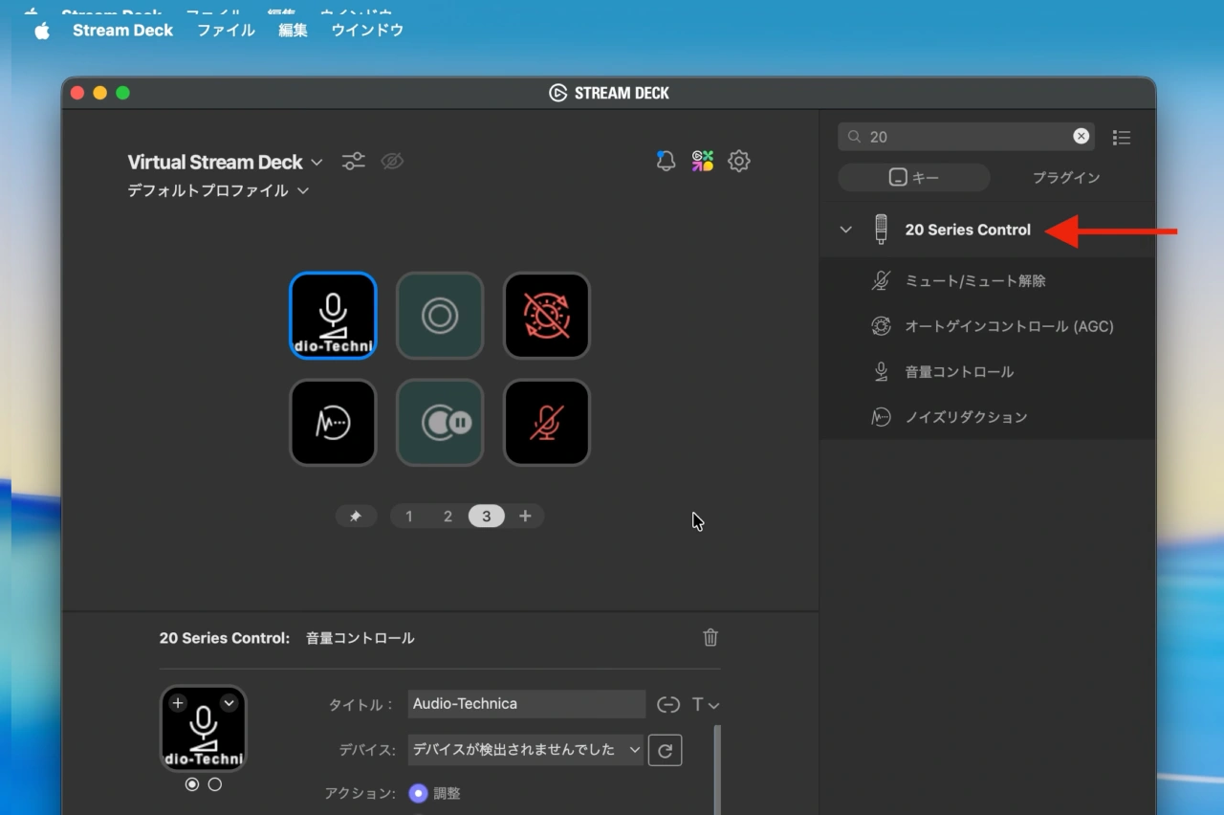Viewport: 1224px width, 815px height.
Task: Switch to the キー tab
Action: [x=914, y=178]
